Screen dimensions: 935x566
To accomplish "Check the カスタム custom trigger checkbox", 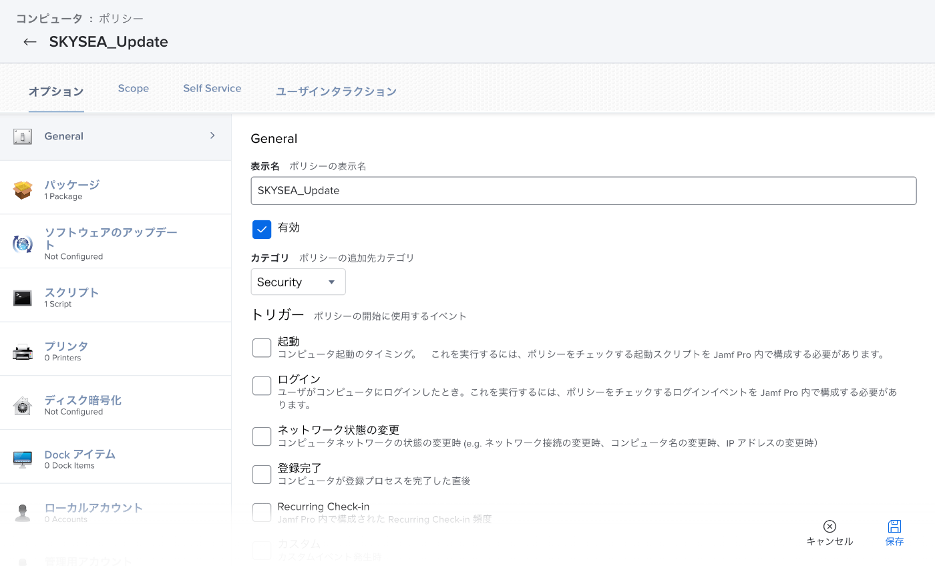I will tap(262, 551).
